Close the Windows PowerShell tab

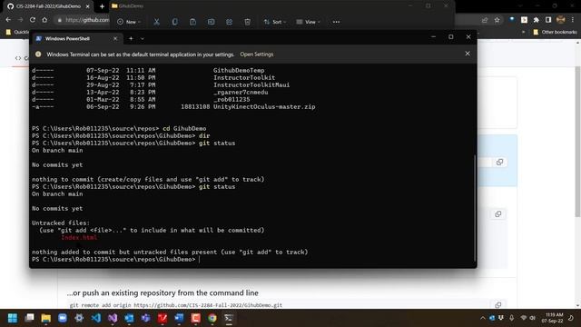(x=115, y=38)
